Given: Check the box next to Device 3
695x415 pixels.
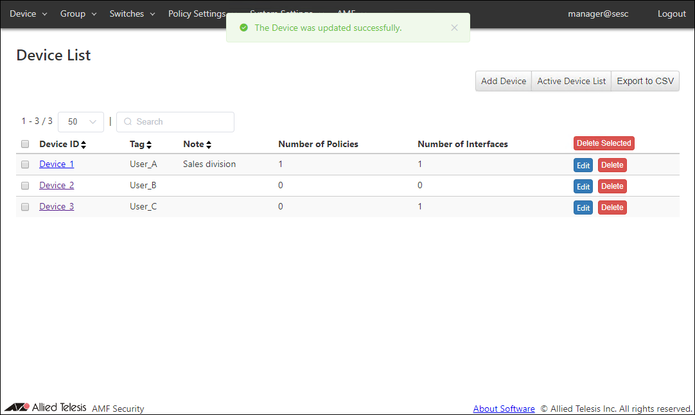Looking at the screenshot, I should [x=25, y=207].
